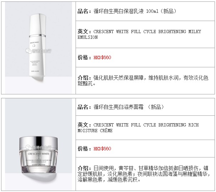Click the WeChat watermark icon on jar image
Viewport: 216px width, 192px height.
coord(29,147)
